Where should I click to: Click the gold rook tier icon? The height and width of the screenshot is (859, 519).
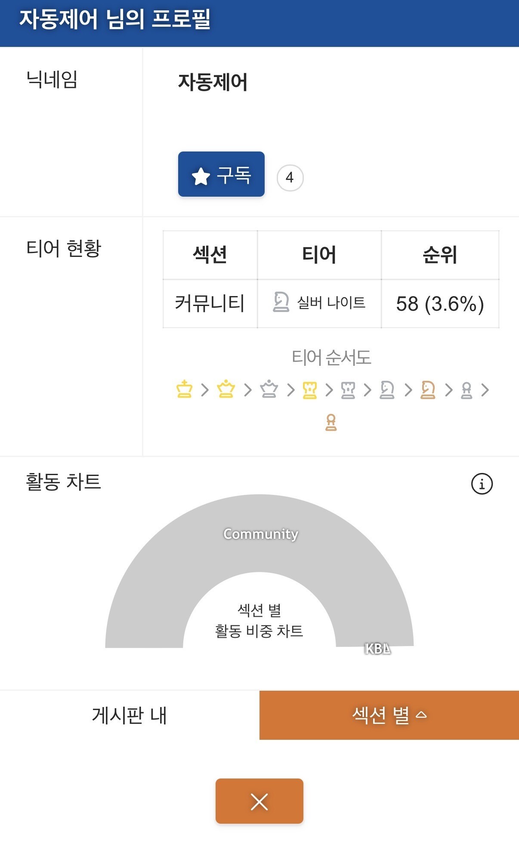coord(309,390)
